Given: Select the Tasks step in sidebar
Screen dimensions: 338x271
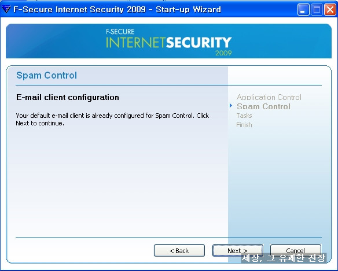Looking at the screenshot, I should [x=244, y=116].
